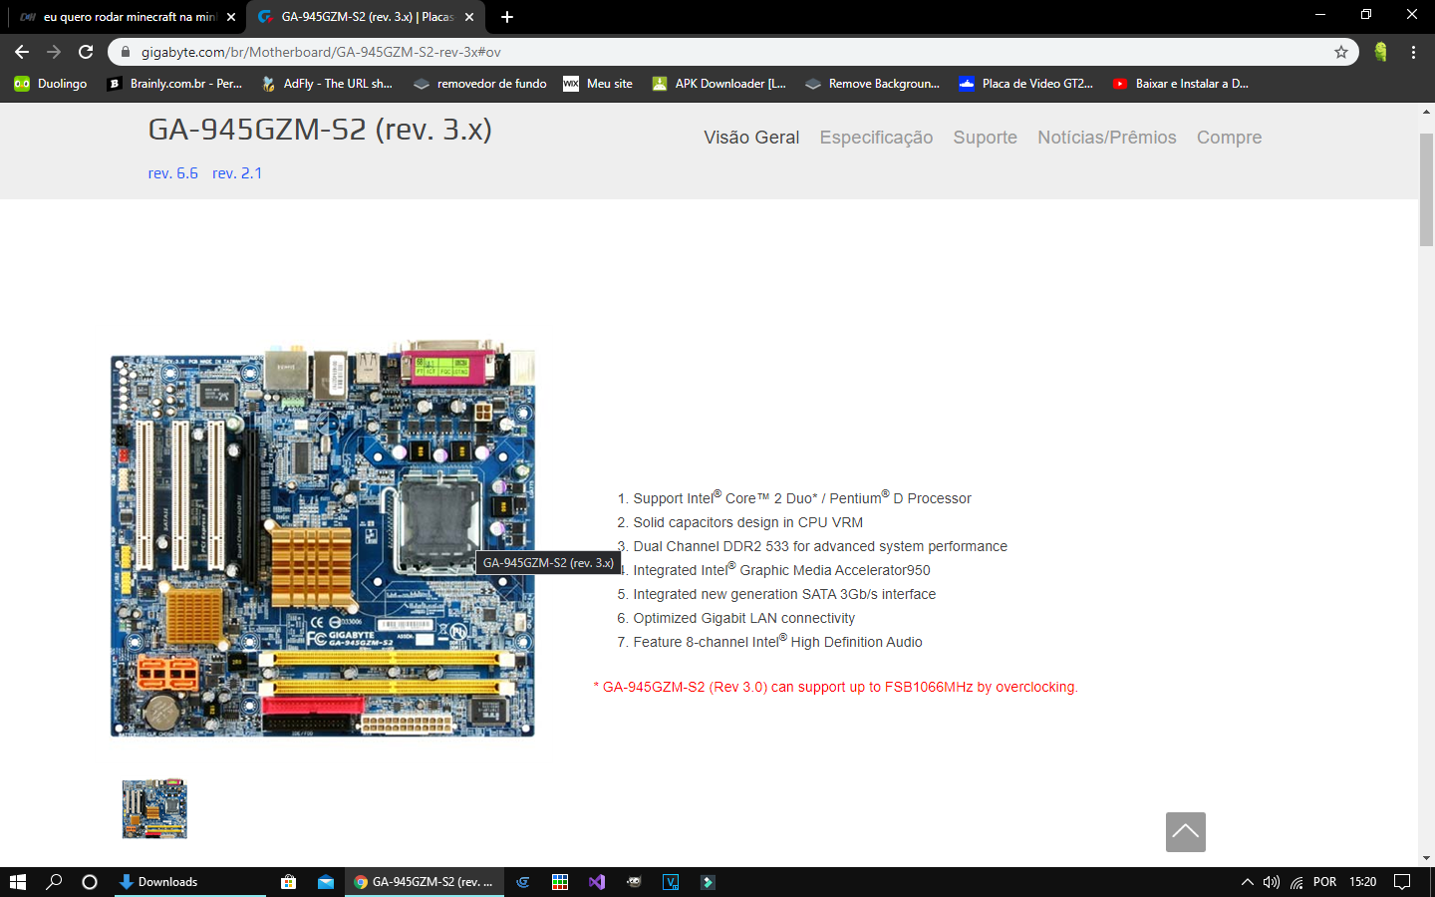Select the rev. 6.6 link
Viewport: 1435px width, 897px height.
(172, 173)
